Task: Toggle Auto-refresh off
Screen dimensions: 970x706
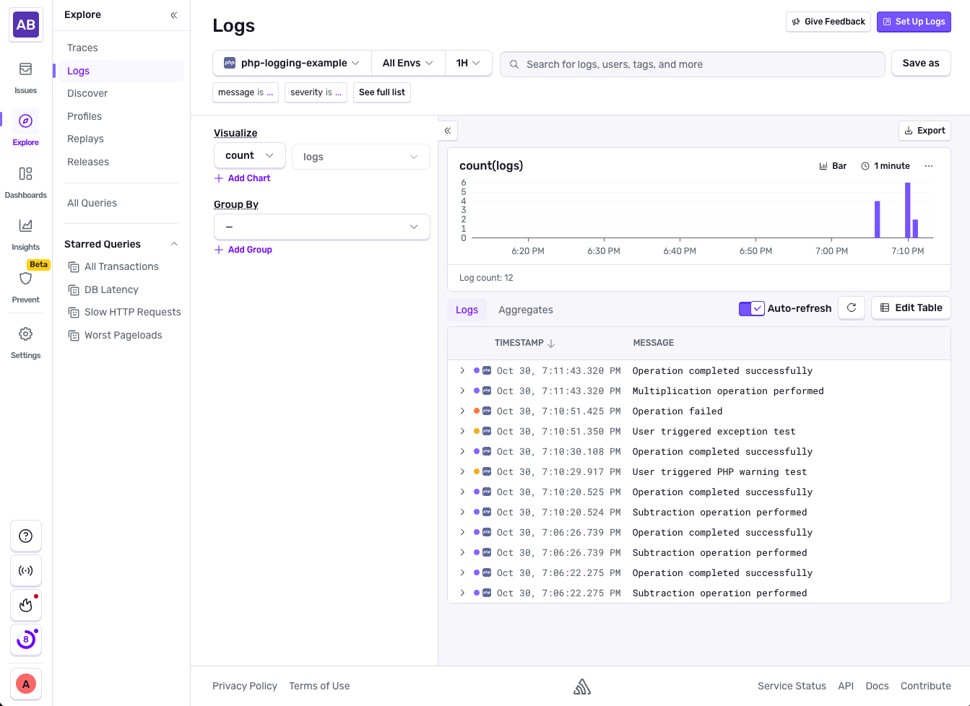Action: tap(751, 308)
